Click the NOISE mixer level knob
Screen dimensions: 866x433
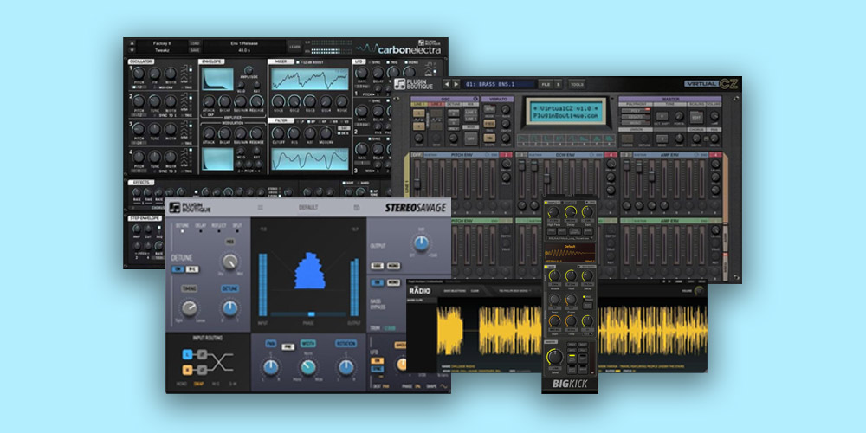(342, 101)
